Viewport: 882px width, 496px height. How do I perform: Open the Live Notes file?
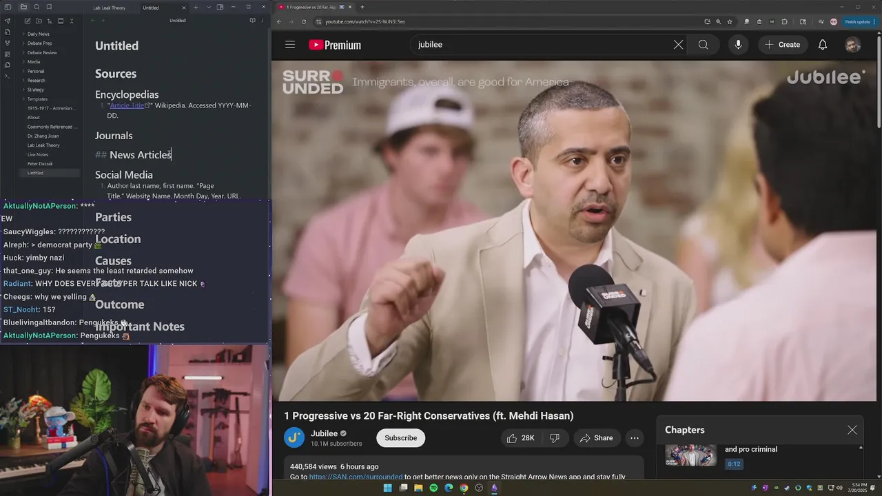click(38, 154)
